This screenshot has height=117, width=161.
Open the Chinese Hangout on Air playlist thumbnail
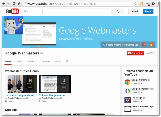click(x=55, y=84)
